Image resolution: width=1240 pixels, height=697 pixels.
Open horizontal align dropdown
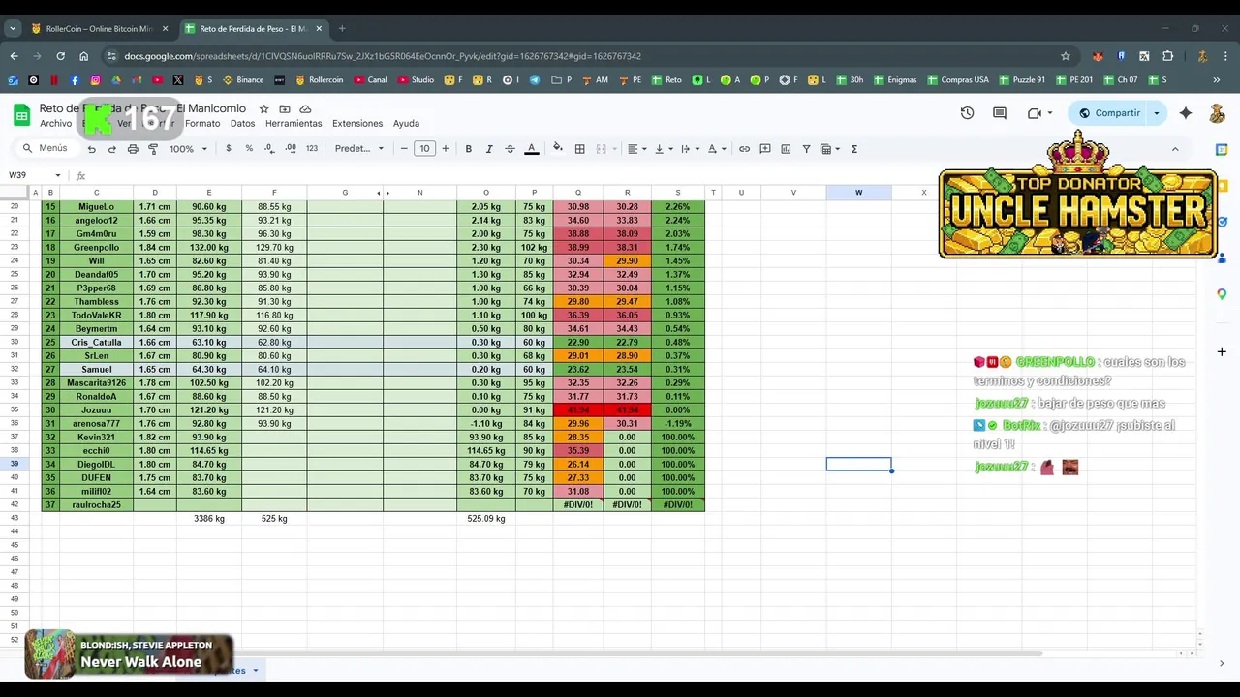coord(636,149)
